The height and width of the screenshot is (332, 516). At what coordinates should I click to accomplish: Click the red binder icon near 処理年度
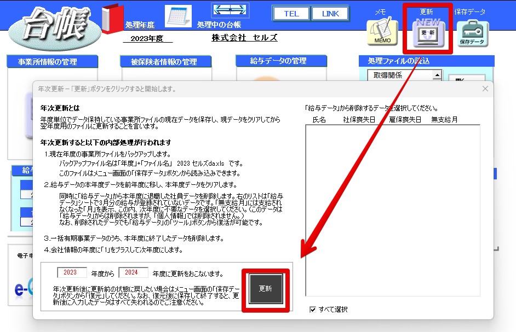click(x=112, y=19)
